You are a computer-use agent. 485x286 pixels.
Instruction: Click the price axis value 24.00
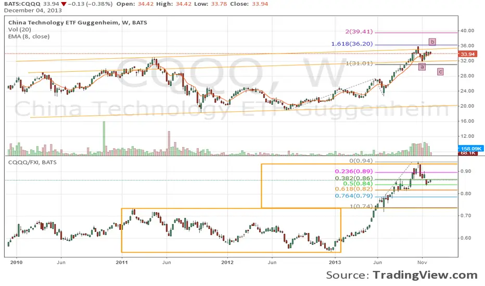[467, 91]
